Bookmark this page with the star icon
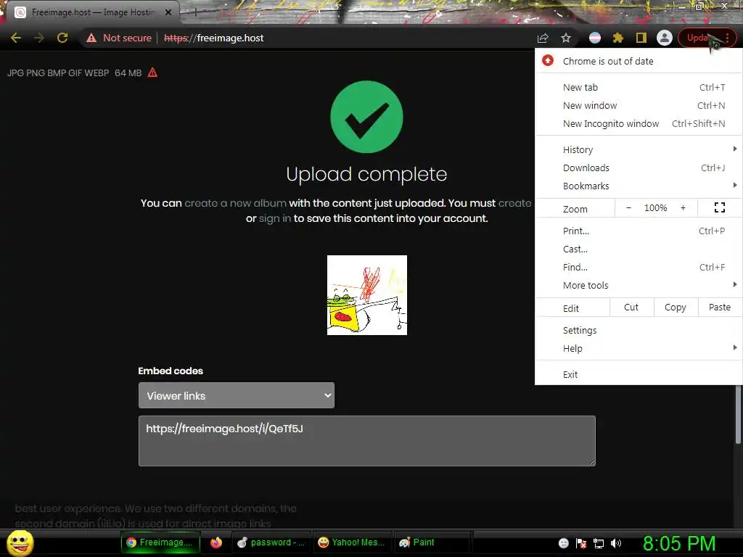Screen dimensions: 743x557 566,38
